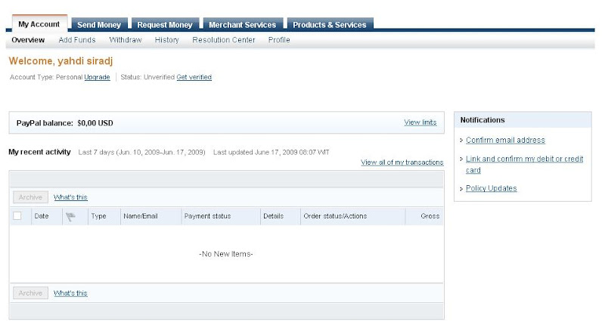
Task: Click the Welcome, yahdi siradj heading
Action: (x=60, y=61)
